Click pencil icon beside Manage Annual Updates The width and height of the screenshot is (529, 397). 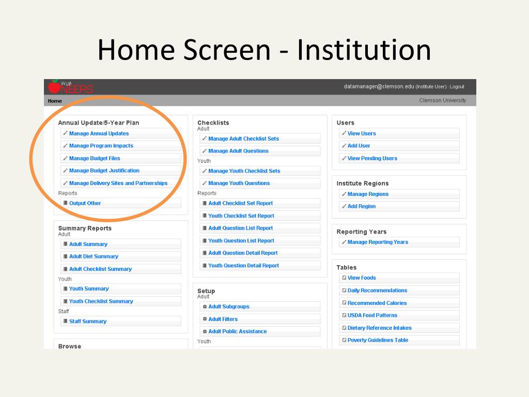point(66,133)
